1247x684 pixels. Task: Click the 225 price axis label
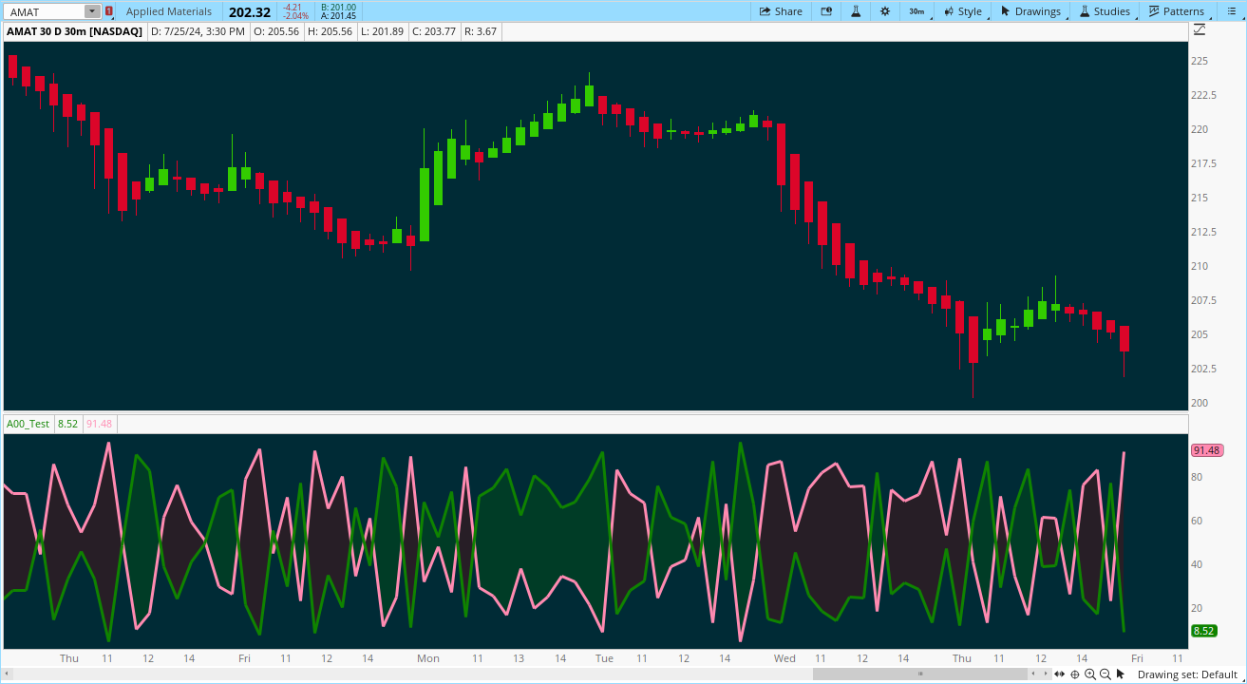click(x=1200, y=61)
